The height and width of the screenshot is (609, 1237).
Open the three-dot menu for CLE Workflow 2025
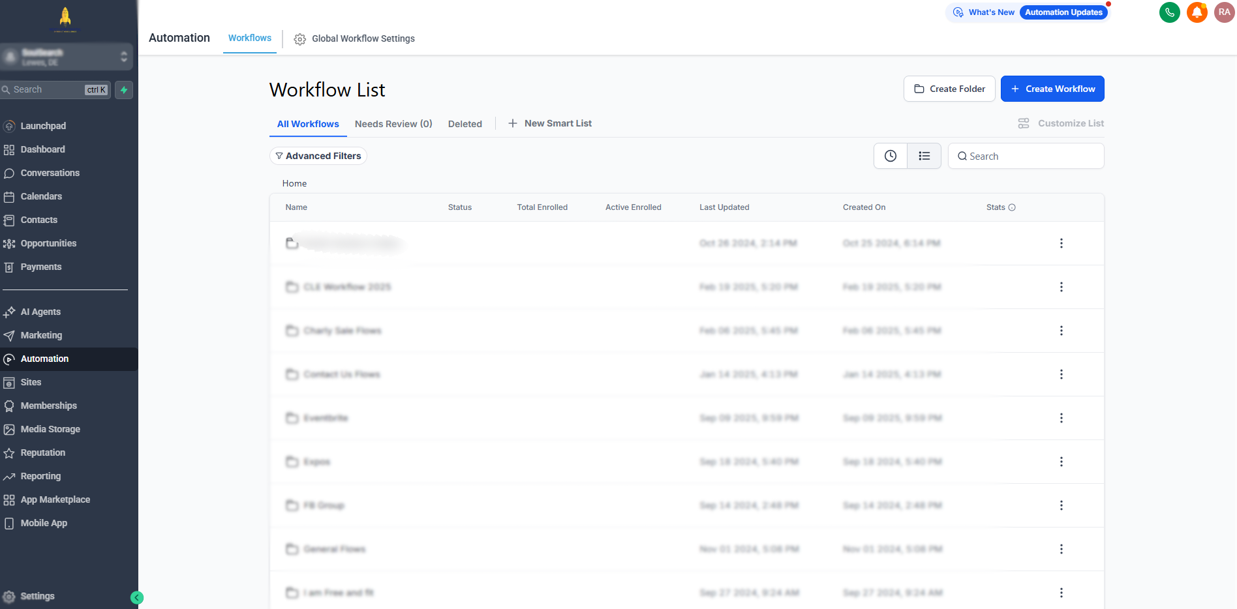1061,287
